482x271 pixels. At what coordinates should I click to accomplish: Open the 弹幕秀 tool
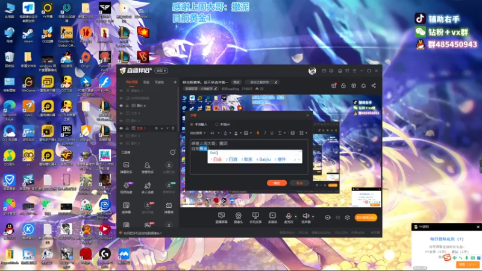(169, 208)
